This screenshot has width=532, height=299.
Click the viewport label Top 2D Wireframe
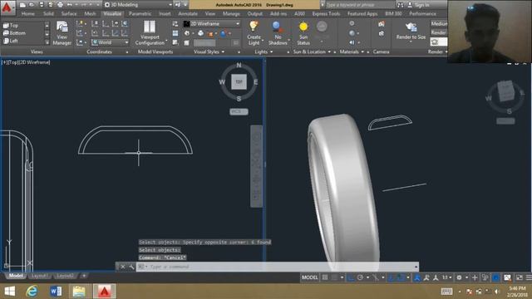tap(26, 62)
